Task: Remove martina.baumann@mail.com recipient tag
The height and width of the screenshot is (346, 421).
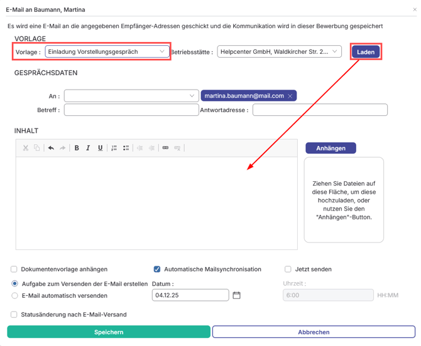Action: pyautogui.click(x=290, y=96)
